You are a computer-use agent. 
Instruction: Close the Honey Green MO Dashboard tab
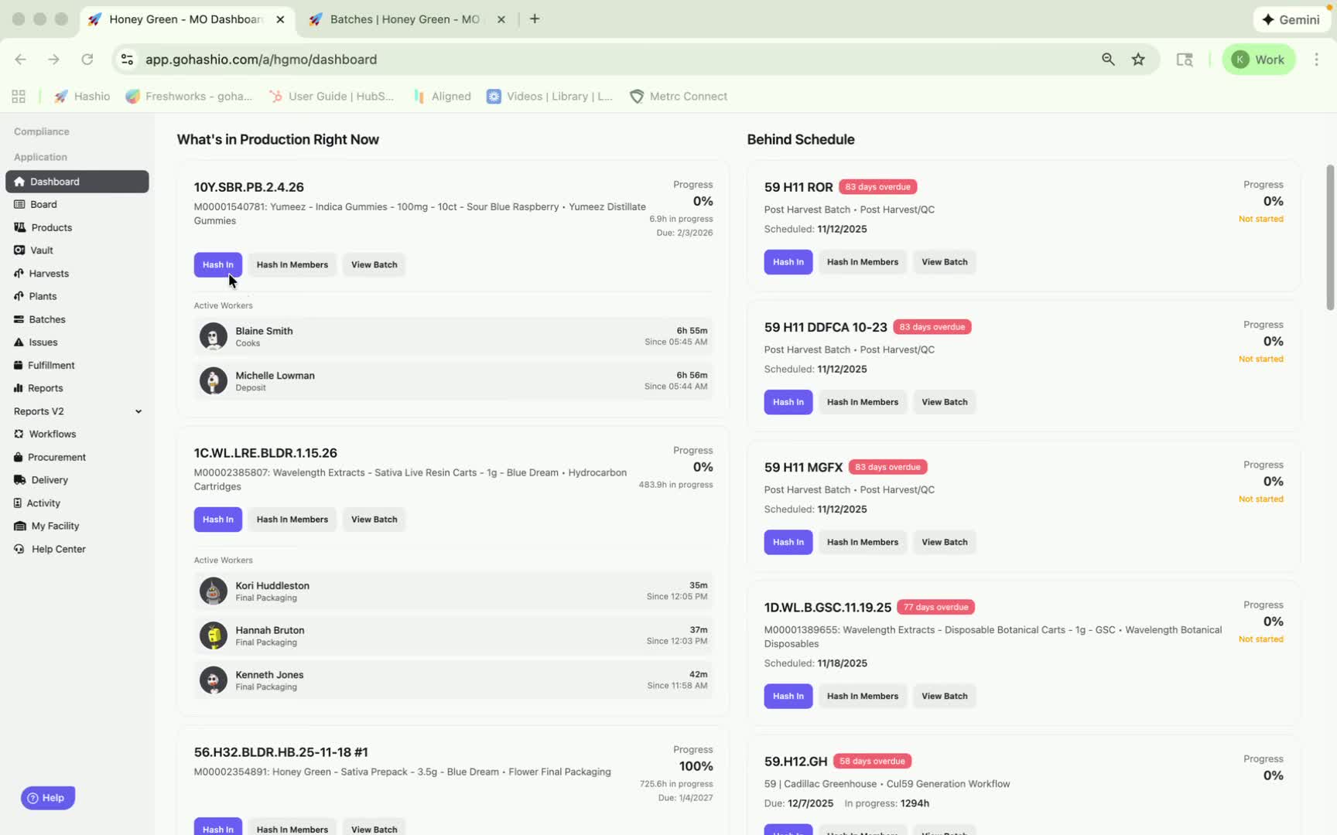tap(280, 19)
